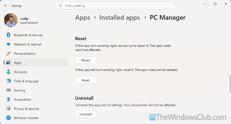
Task: Click the vertical scrollbar thumb
Action: coord(230,84)
